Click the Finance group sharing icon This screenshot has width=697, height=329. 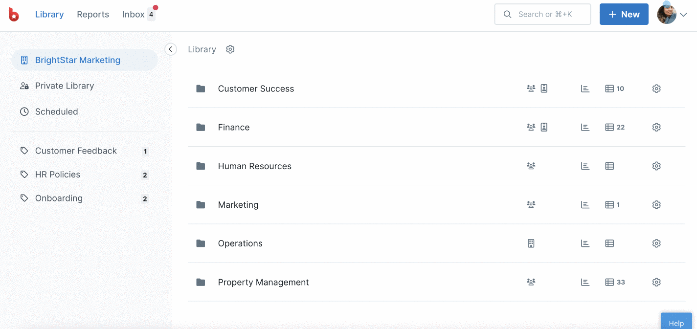click(531, 127)
